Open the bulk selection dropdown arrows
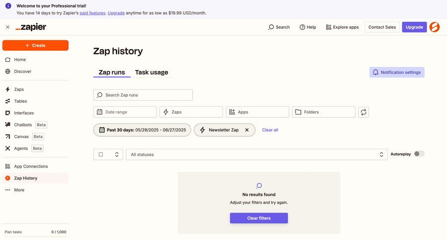This screenshot has height=240, width=447. coord(117,154)
